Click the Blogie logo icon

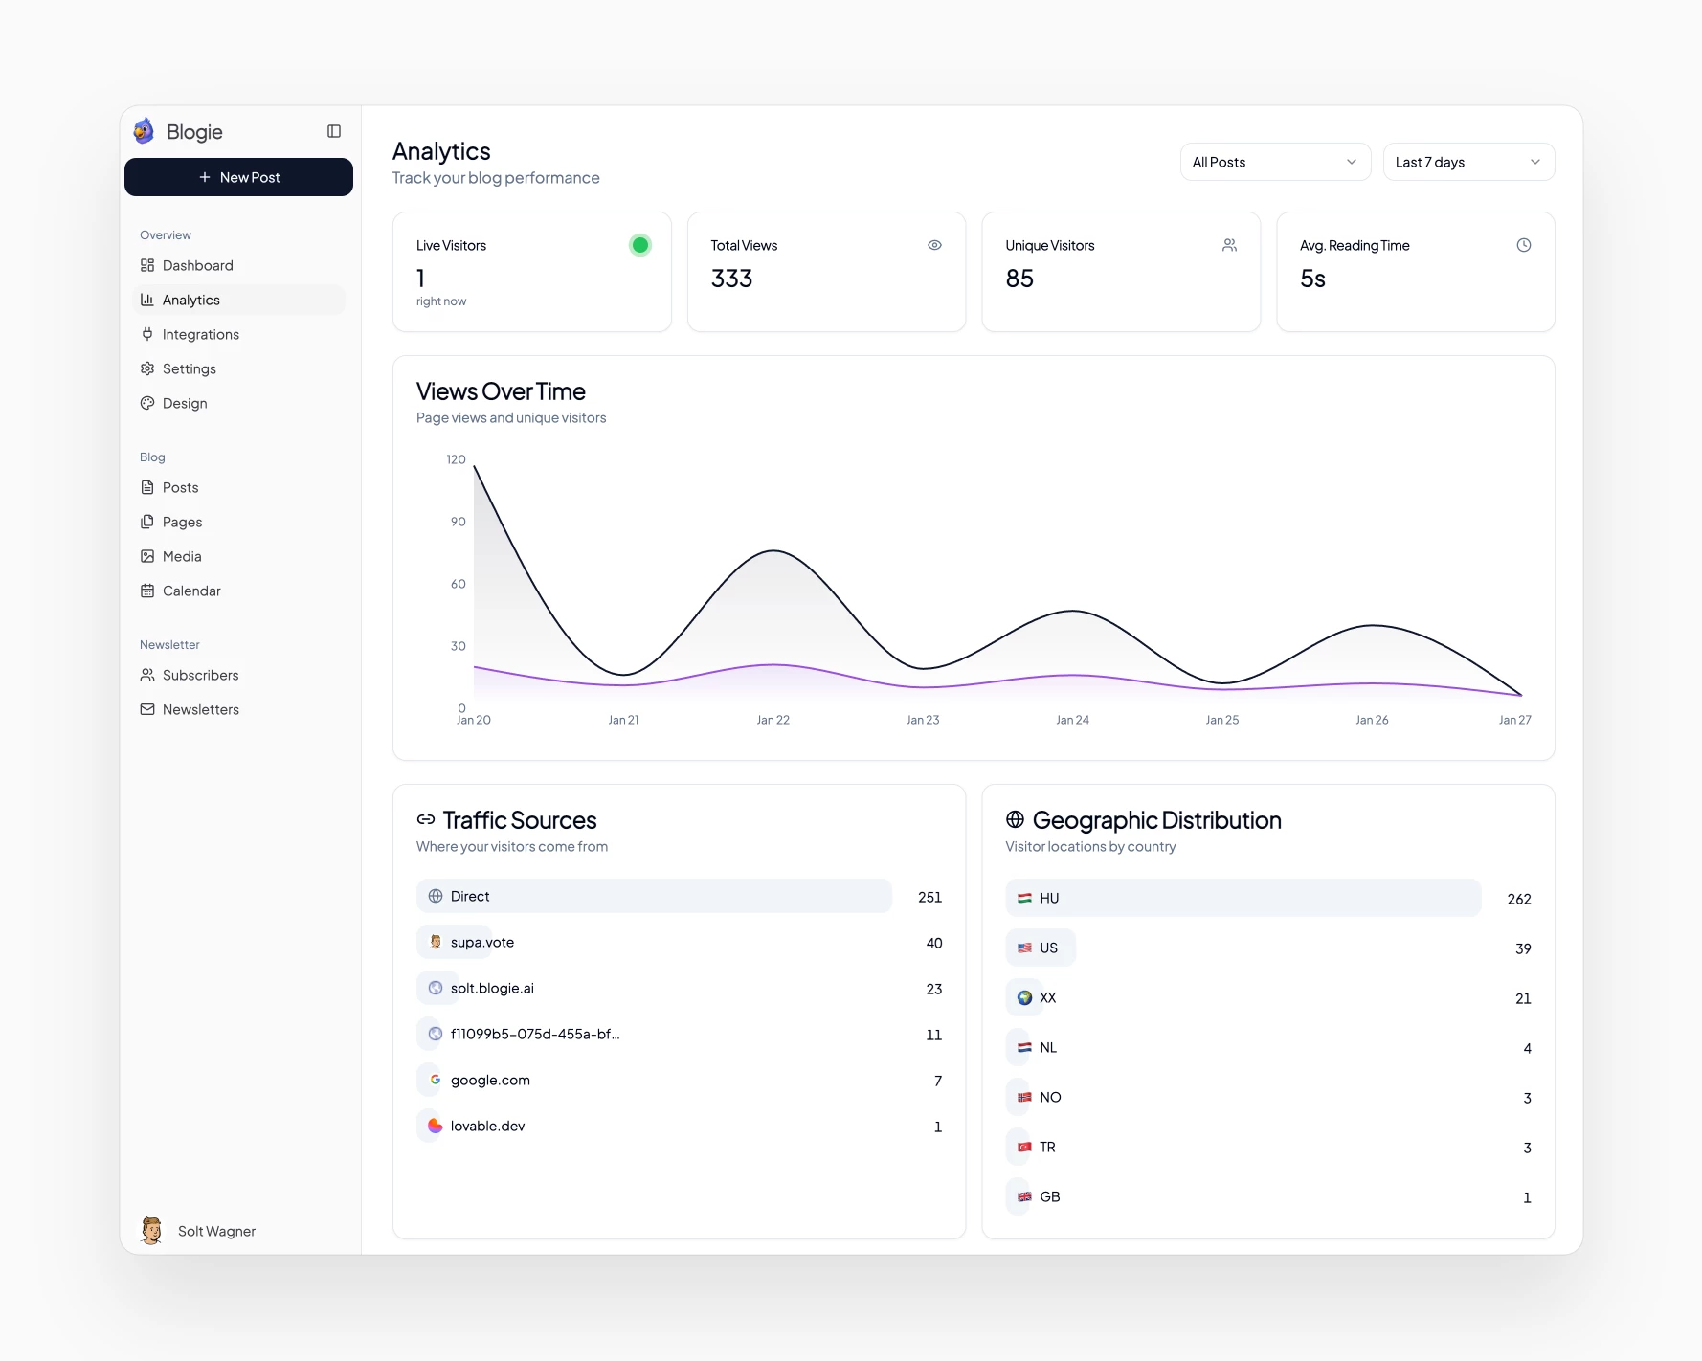[145, 131]
